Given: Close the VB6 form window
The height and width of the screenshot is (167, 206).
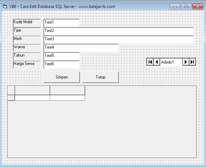Looking at the screenshot, I should pos(198,7).
